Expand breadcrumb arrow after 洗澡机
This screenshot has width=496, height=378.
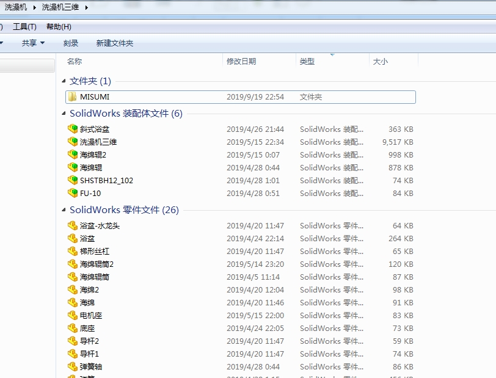coord(34,7)
